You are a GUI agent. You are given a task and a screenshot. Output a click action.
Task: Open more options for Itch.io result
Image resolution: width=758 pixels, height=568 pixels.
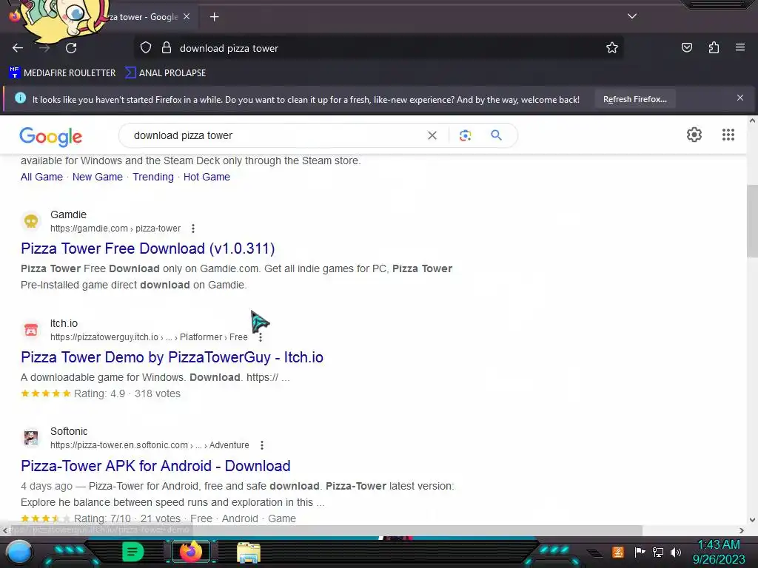click(x=260, y=337)
